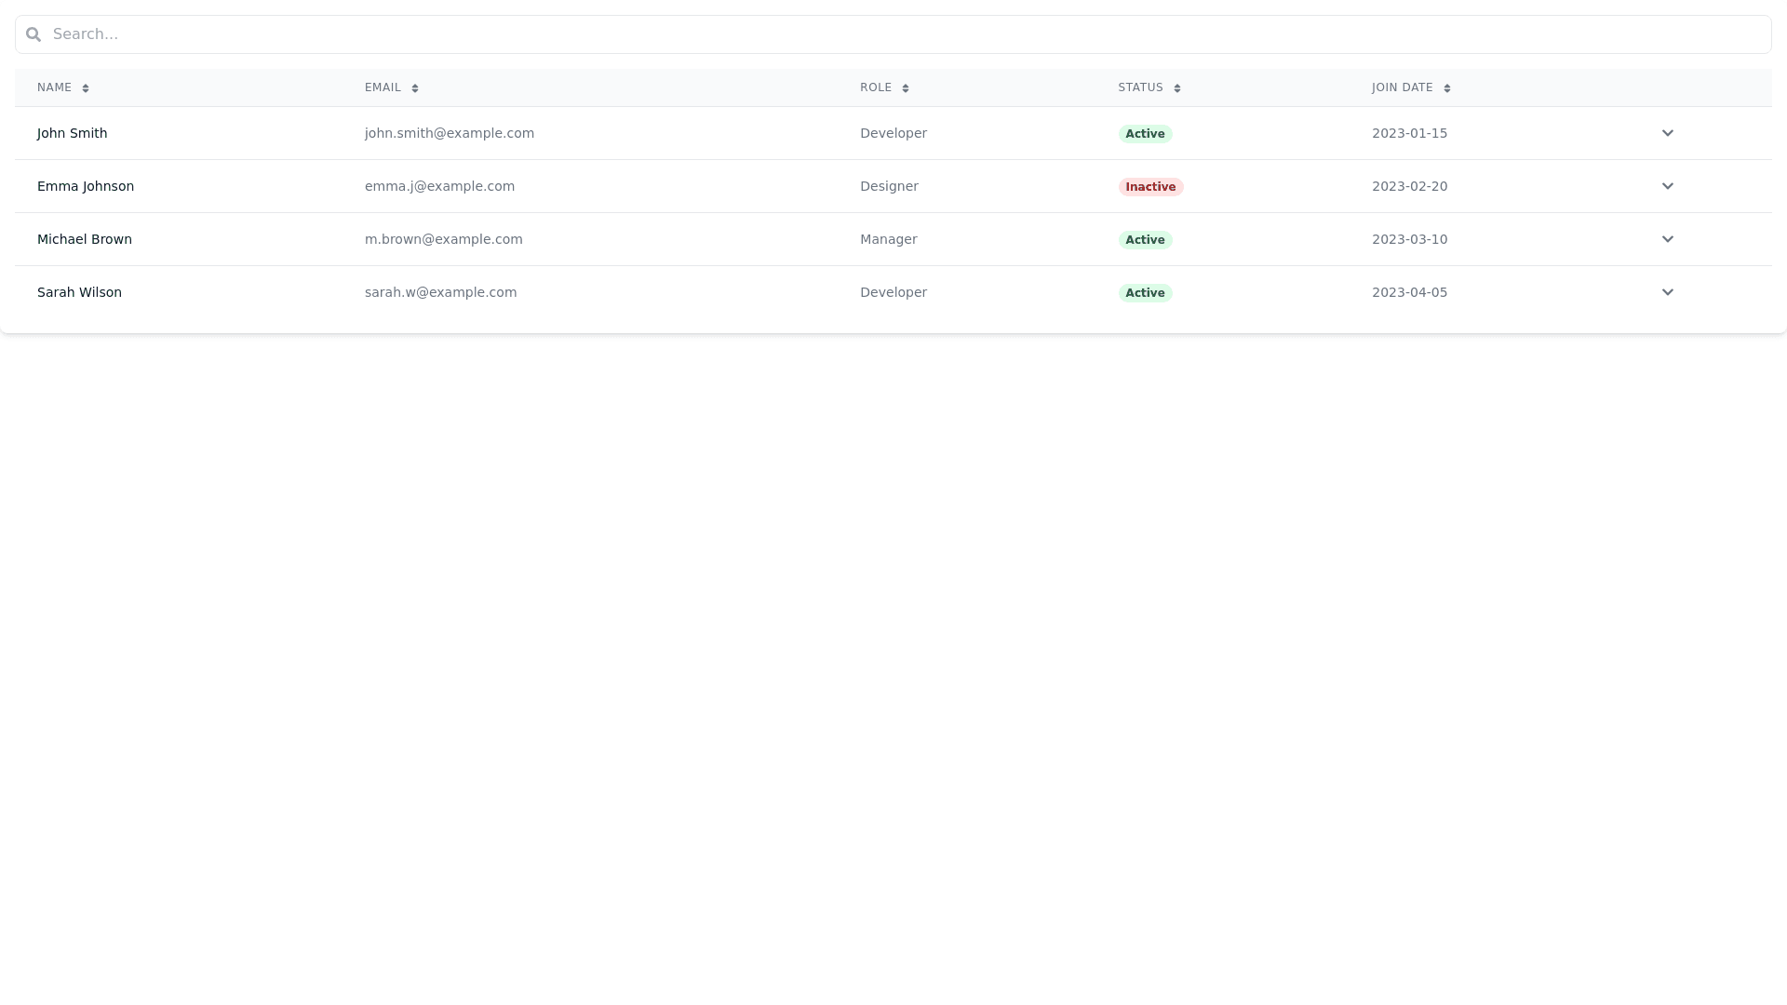Click the Inactive status badge

point(1150,187)
